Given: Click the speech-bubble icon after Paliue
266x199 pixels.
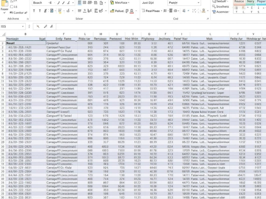Looking at the screenshot, I should [x=127, y=11].
